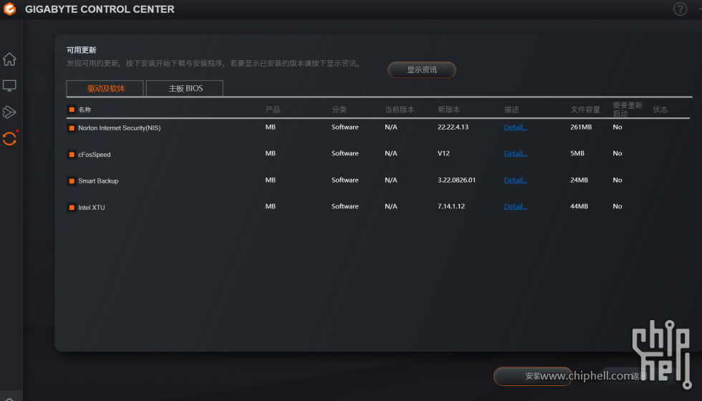
Task: Select the cFosSpeed row name
Action: [x=94, y=155]
